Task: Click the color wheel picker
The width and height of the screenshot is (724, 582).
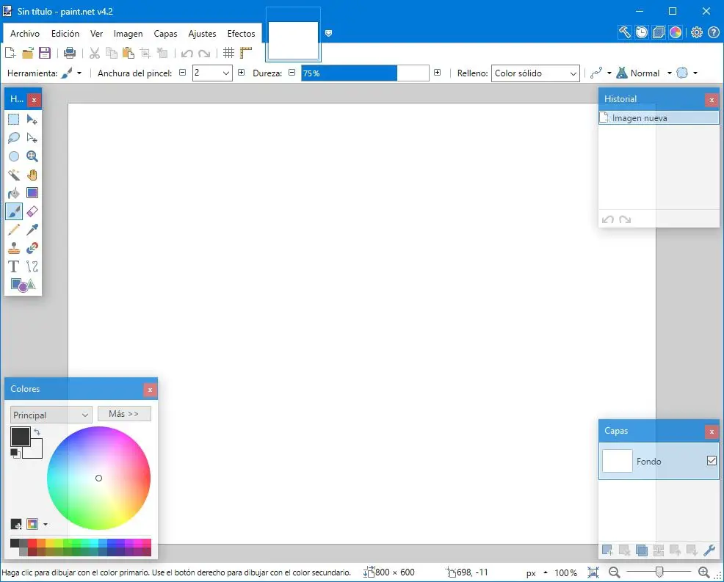Action: tap(99, 479)
